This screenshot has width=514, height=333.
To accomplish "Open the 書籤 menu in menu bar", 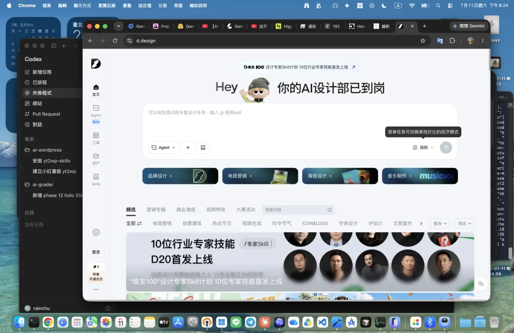I will click(127, 6).
